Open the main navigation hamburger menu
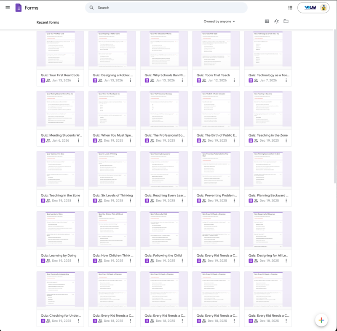The height and width of the screenshot is (331, 337). tap(8, 7)
